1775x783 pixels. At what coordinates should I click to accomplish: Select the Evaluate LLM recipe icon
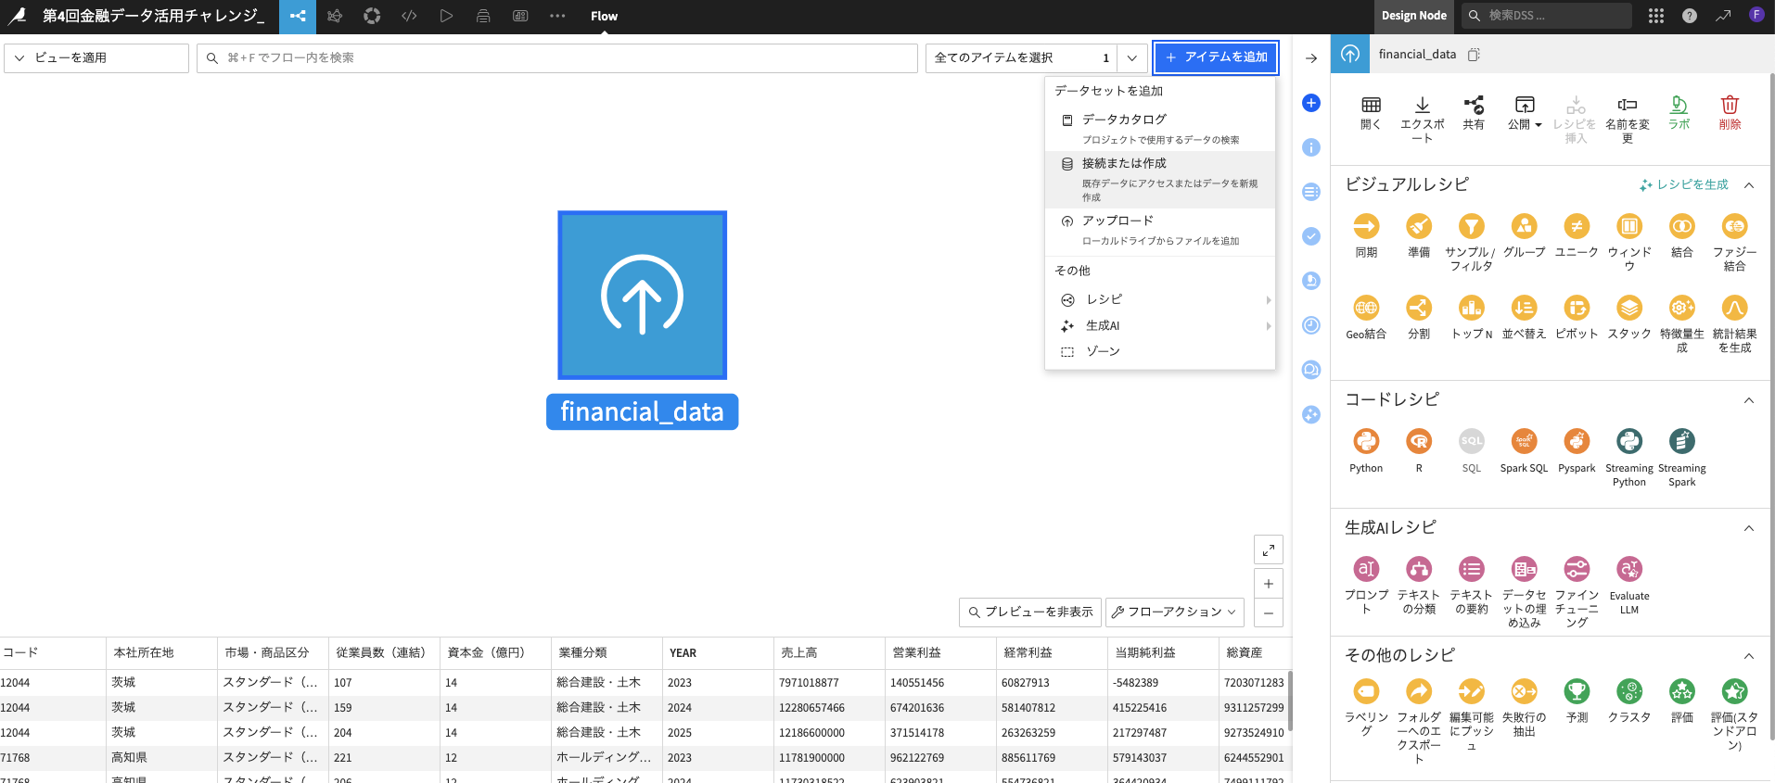click(1629, 569)
